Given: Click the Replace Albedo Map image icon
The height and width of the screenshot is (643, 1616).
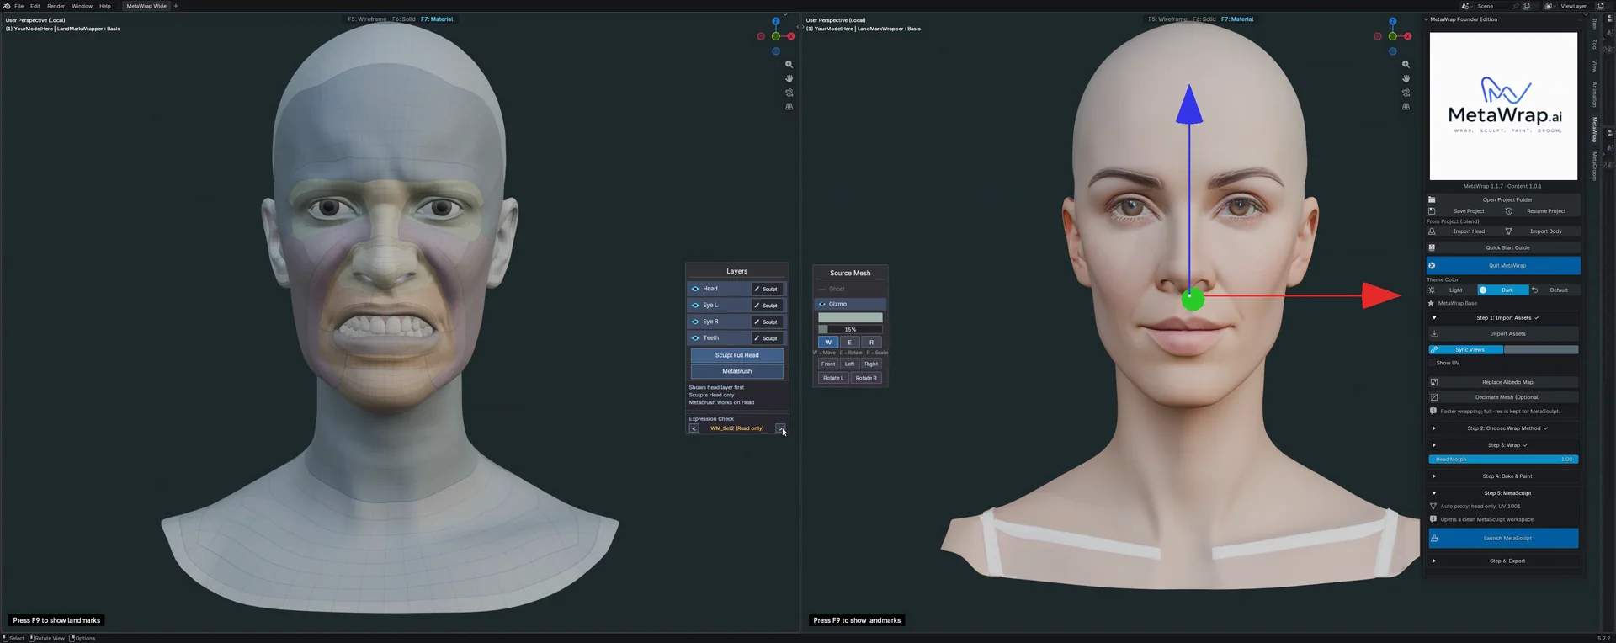Looking at the screenshot, I should (x=1434, y=382).
